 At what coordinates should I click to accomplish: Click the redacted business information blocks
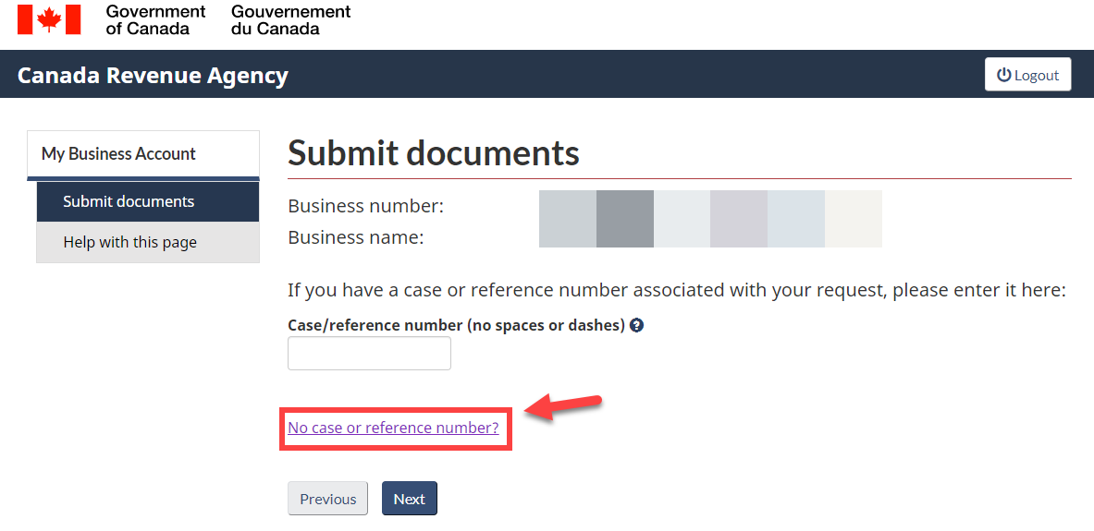click(710, 219)
